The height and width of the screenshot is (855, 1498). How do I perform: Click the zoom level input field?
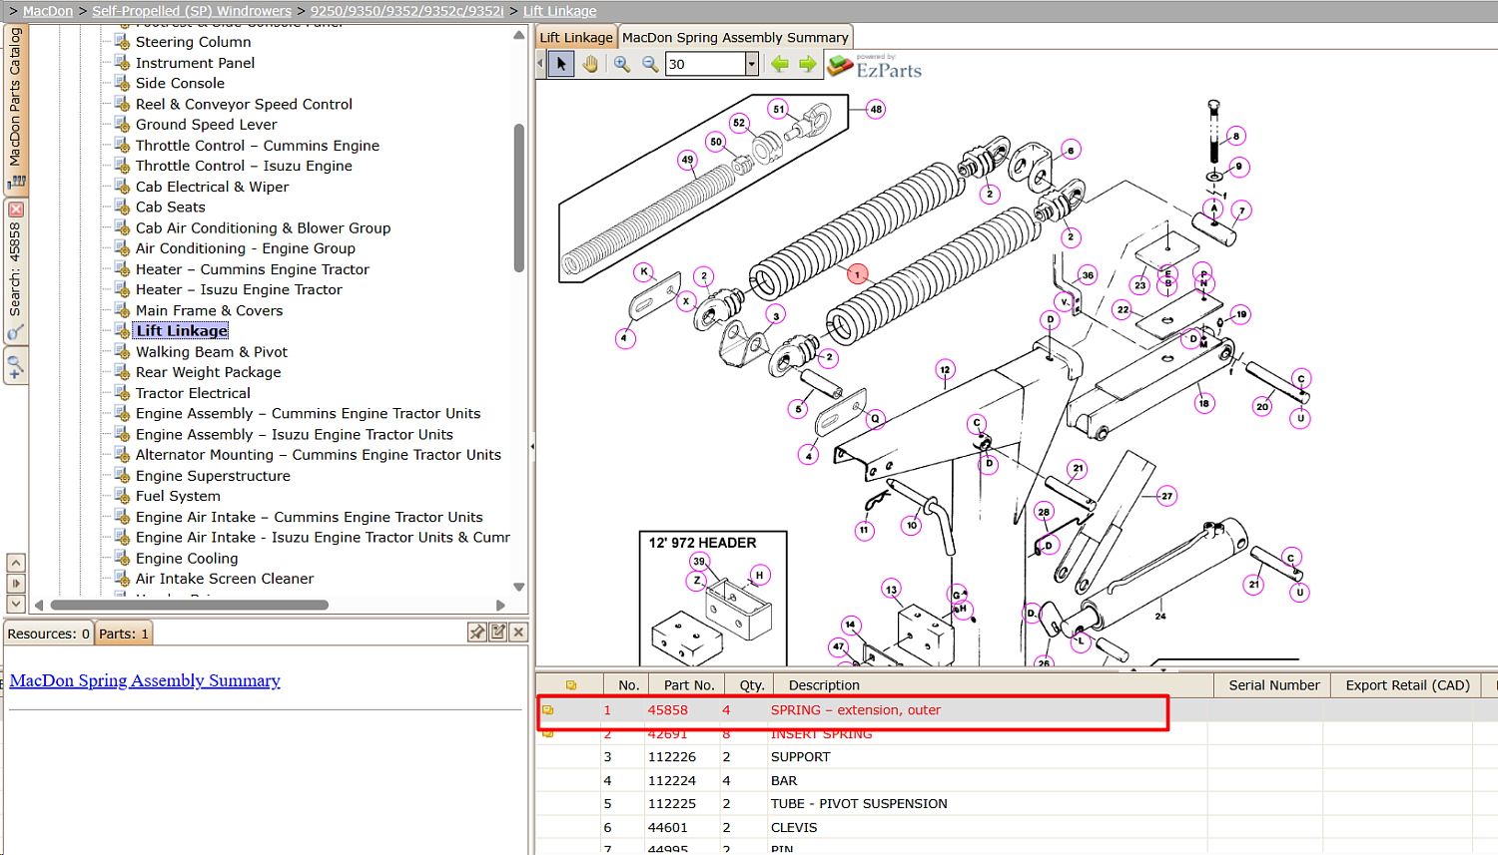pyautogui.click(x=705, y=64)
